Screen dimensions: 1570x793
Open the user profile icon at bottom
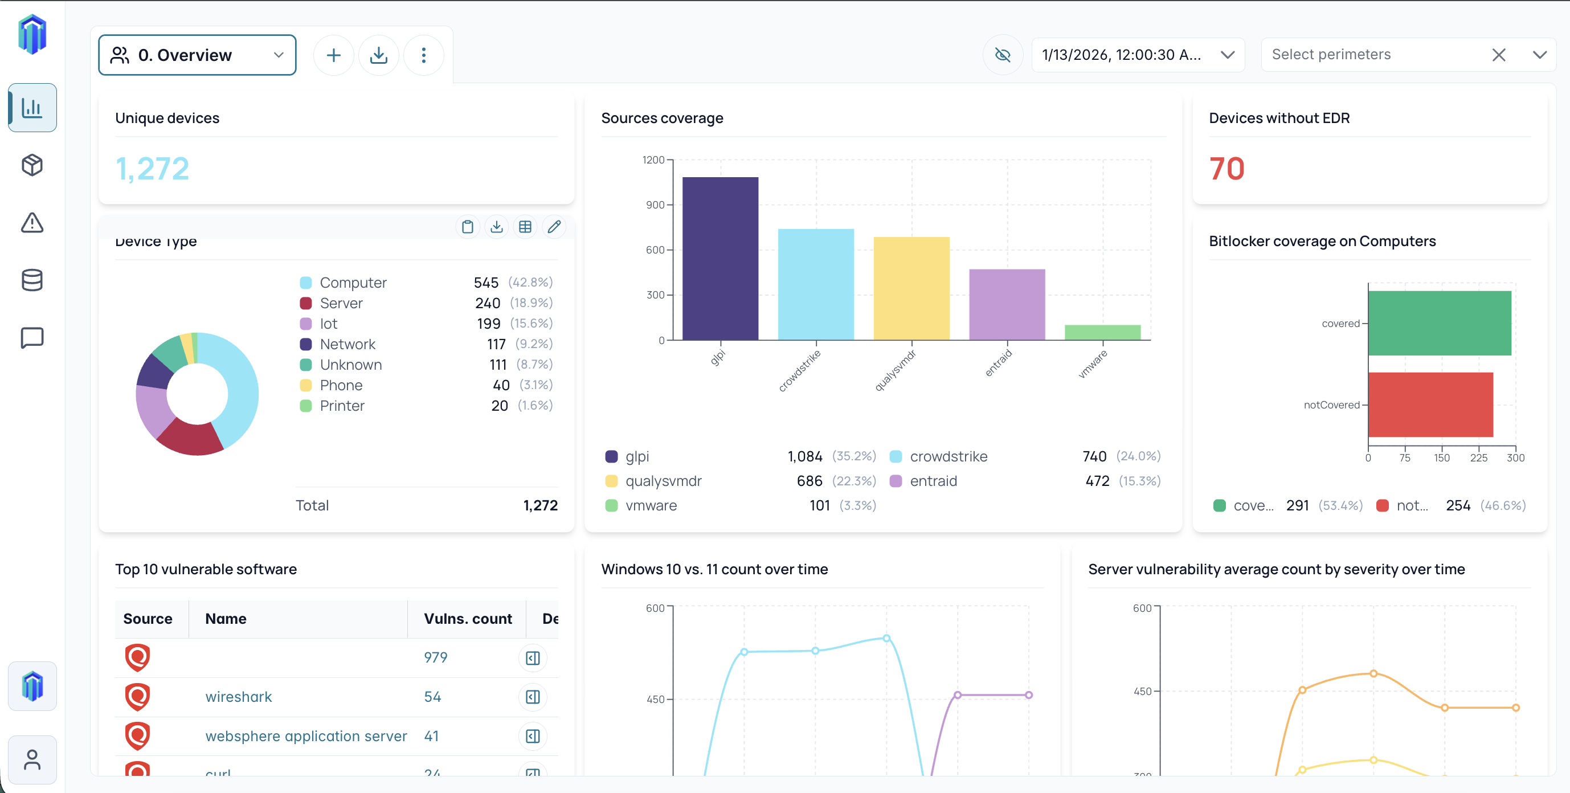tap(32, 759)
